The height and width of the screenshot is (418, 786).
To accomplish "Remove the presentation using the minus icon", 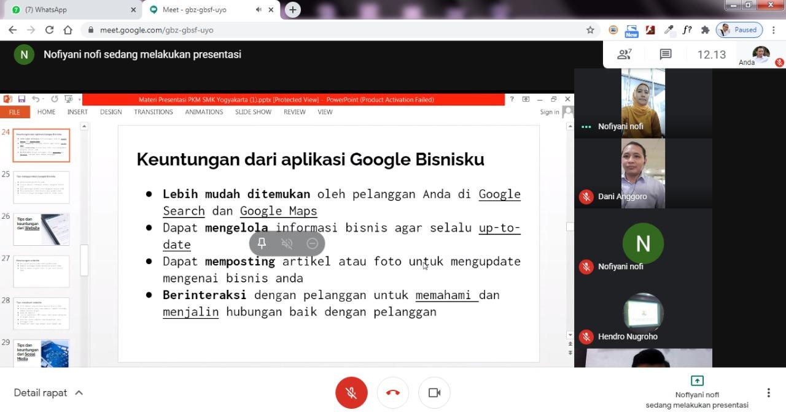I will [x=312, y=243].
